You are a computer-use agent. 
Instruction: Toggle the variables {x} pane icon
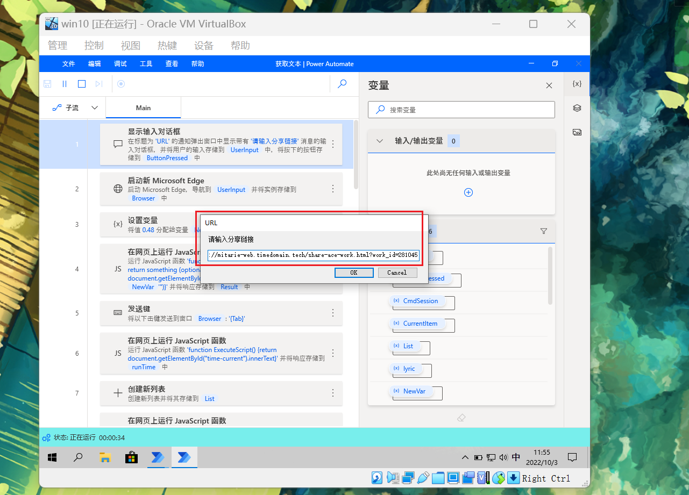(577, 84)
